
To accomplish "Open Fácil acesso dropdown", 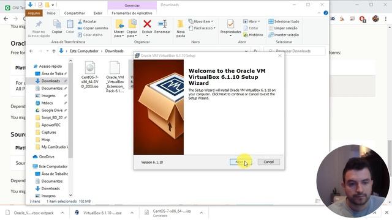I will click(x=202, y=28).
